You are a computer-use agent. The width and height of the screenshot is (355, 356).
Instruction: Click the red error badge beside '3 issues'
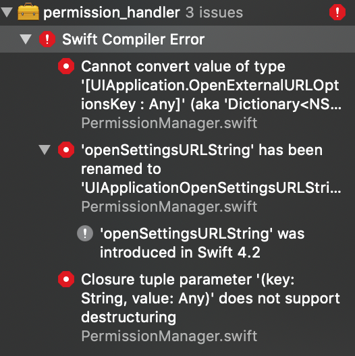(x=337, y=12)
